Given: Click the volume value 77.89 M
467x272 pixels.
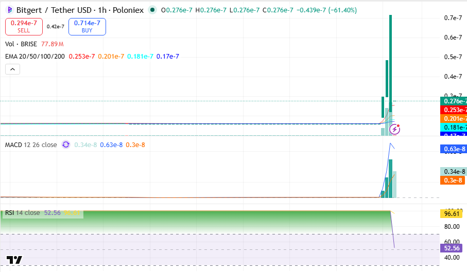Looking at the screenshot, I should tap(53, 44).
